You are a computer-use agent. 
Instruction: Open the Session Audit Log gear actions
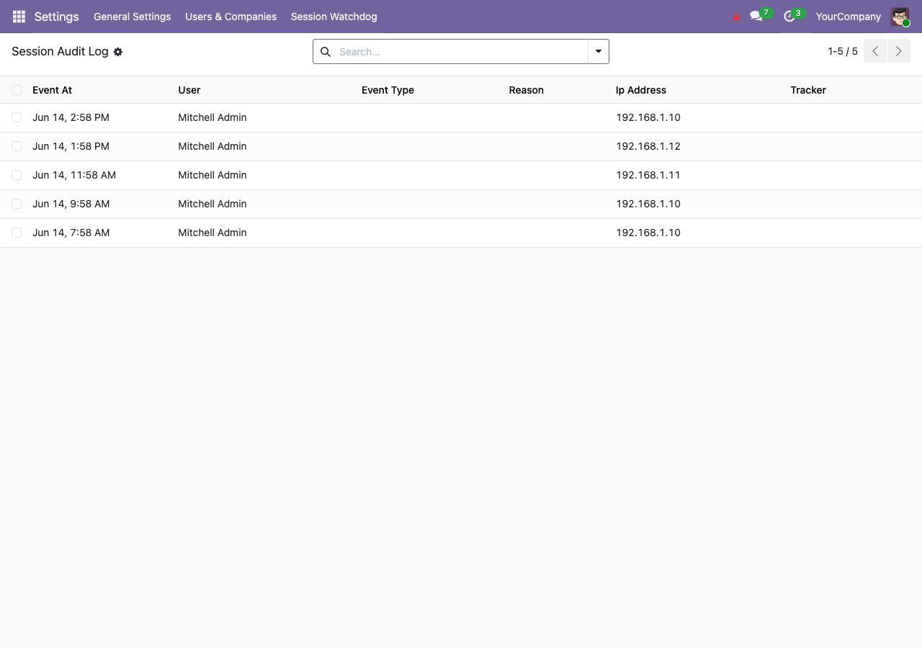tap(118, 52)
